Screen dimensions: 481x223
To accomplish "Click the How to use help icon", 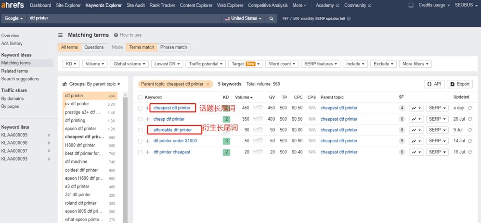I will point(116,35).
